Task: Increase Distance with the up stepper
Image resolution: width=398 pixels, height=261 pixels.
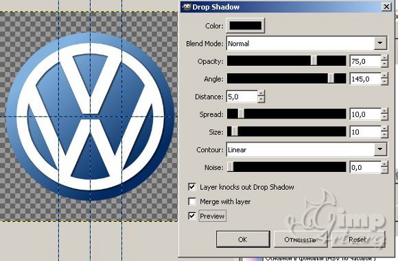Action: [261, 93]
